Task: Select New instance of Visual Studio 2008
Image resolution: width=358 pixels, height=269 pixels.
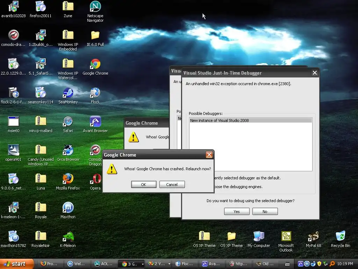Action: point(251,120)
